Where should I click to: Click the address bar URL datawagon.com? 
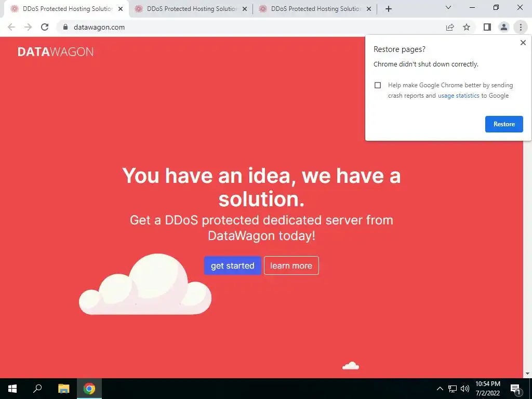coord(99,27)
